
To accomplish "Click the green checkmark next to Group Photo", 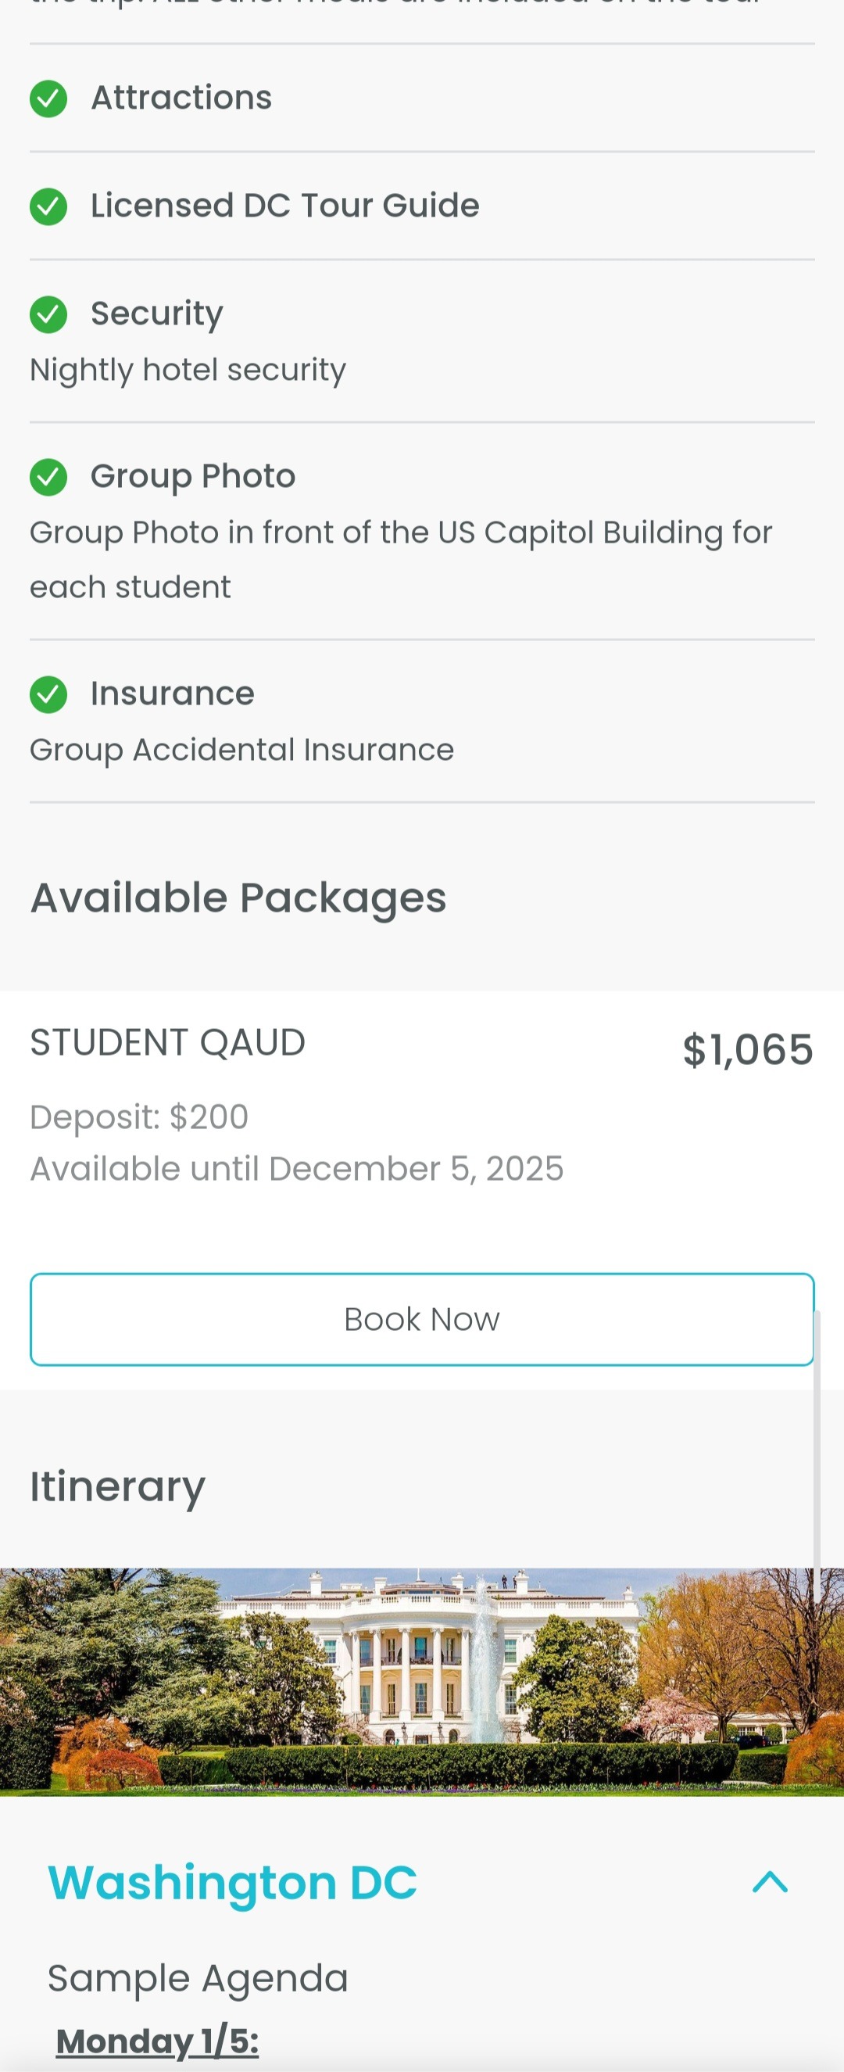I will tap(48, 477).
